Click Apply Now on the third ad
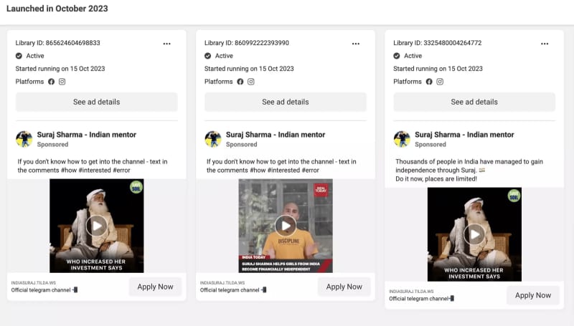 (x=532, y=295)
